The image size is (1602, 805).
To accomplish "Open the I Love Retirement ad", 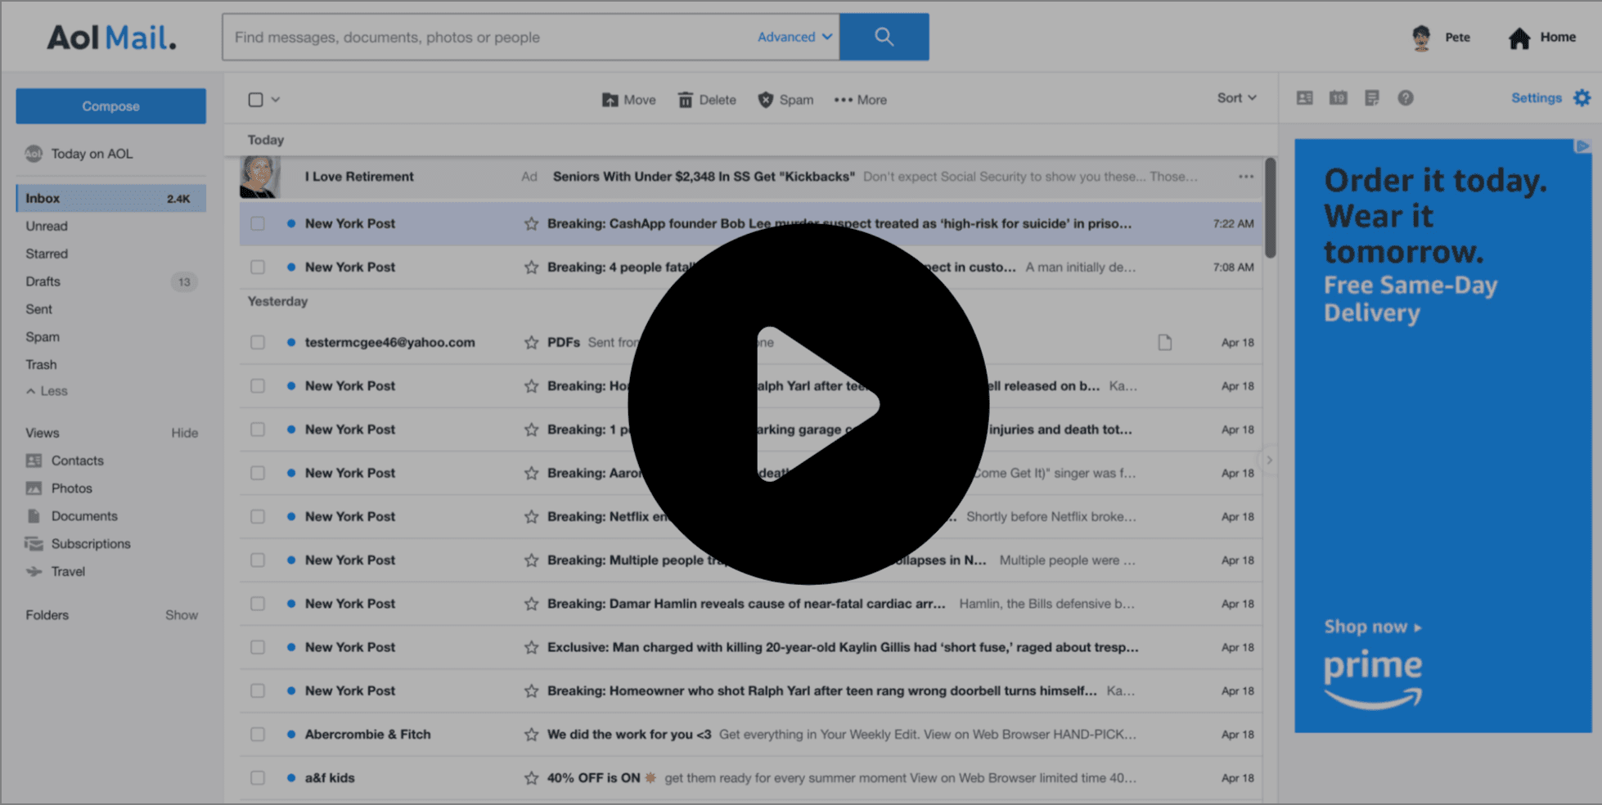I will 750,177.
